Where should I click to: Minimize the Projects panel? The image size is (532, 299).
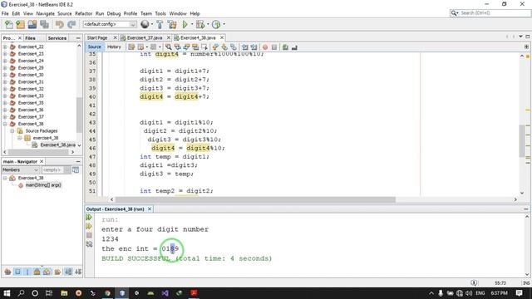coord(78,38)
